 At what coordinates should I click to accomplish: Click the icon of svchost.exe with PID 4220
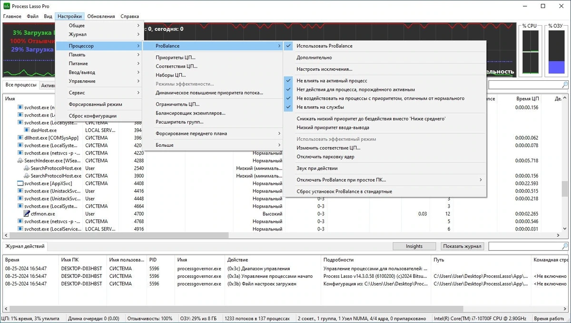pyautogui.click(x=20, y=153)
